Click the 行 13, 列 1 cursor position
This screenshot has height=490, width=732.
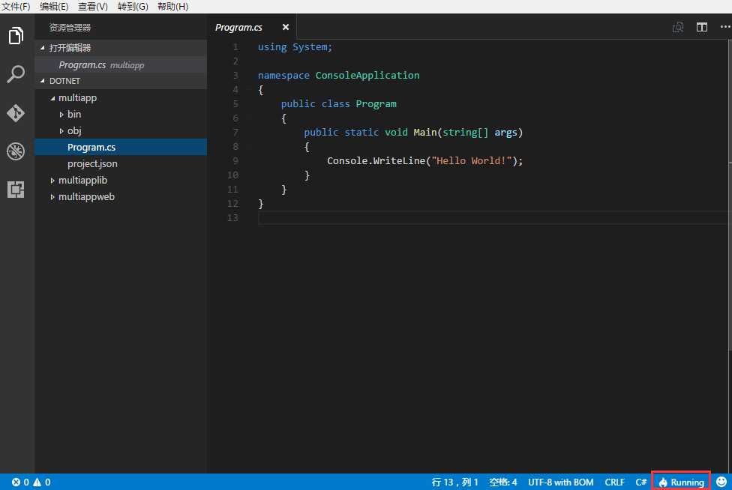[454, 482]
